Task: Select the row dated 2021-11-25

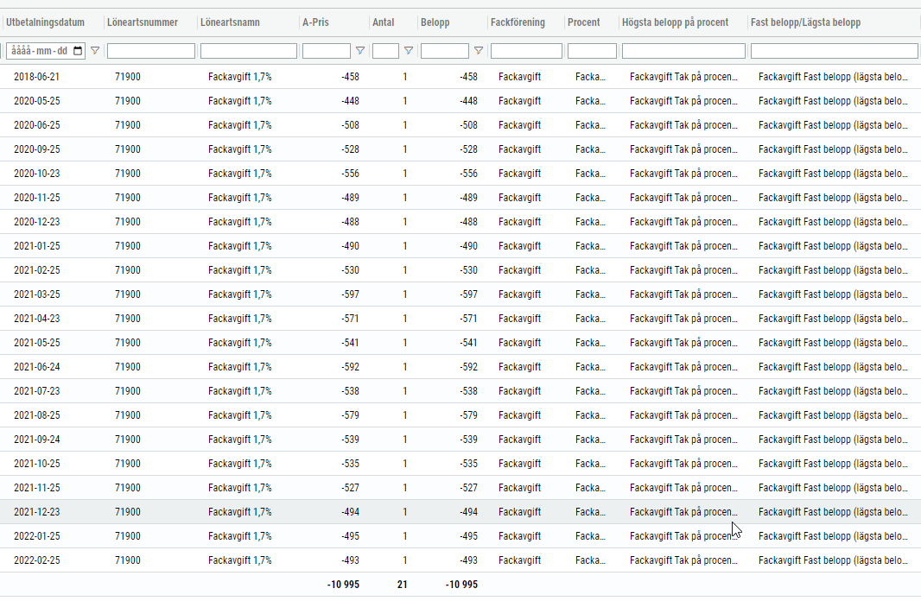Action: (460, 488)
